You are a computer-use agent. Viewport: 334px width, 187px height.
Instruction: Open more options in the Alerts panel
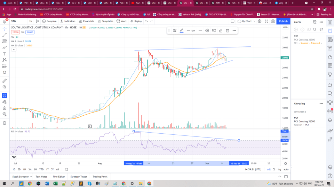[321, 22]
